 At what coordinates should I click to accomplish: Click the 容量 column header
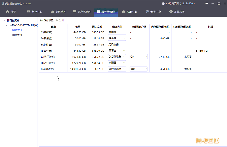(78, 27)
